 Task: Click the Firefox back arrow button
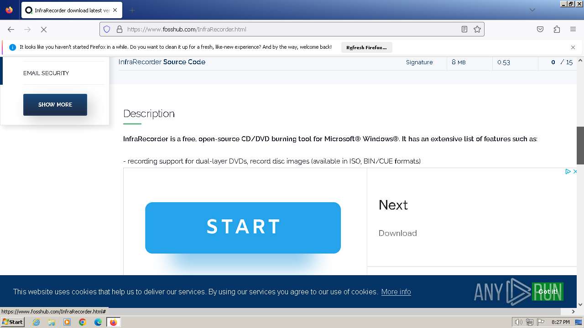[11, 29]
